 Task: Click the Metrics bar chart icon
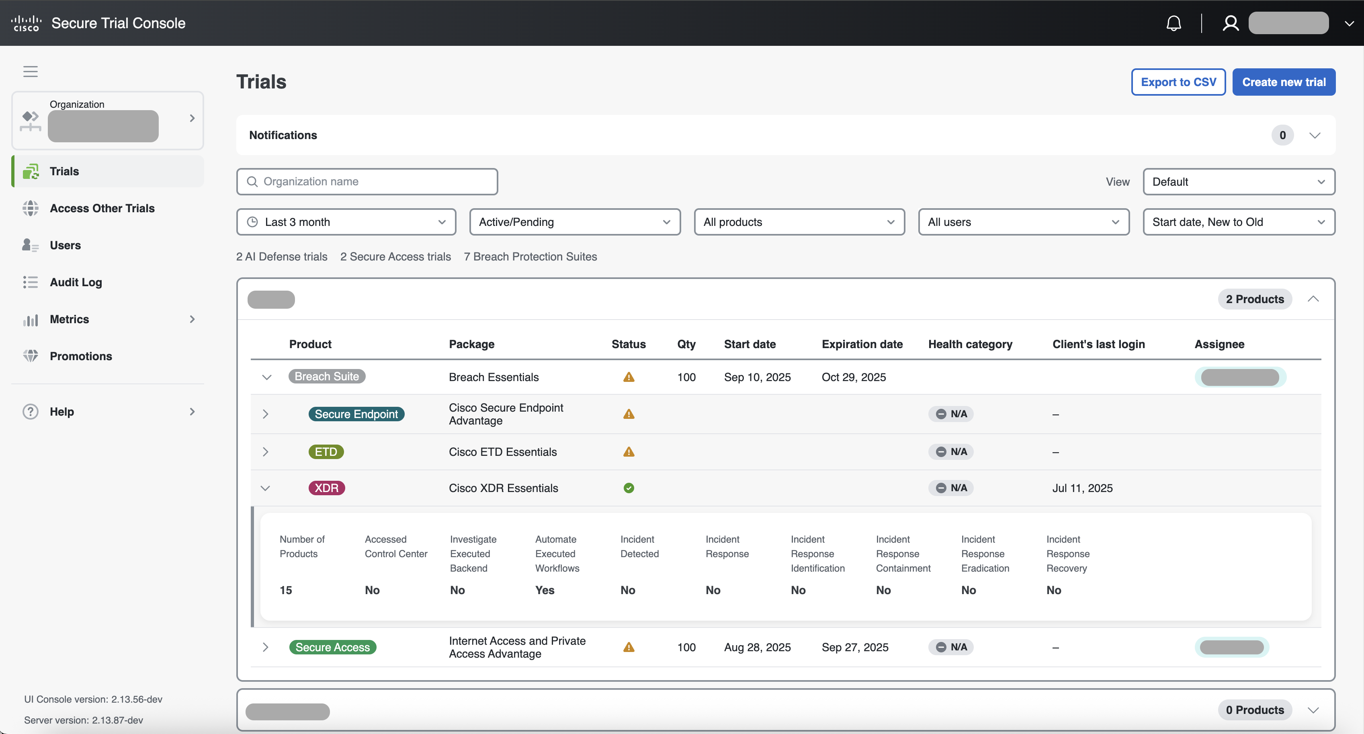tap(30, 320)
